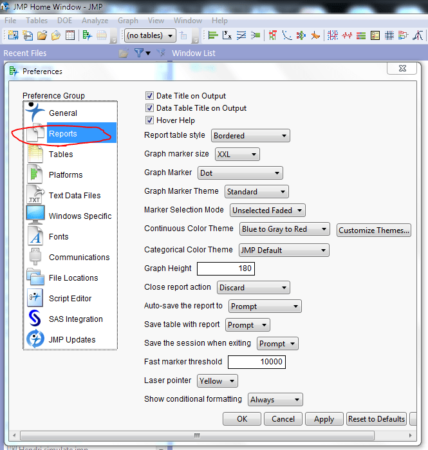Open the File menu

tap(10, 21)
